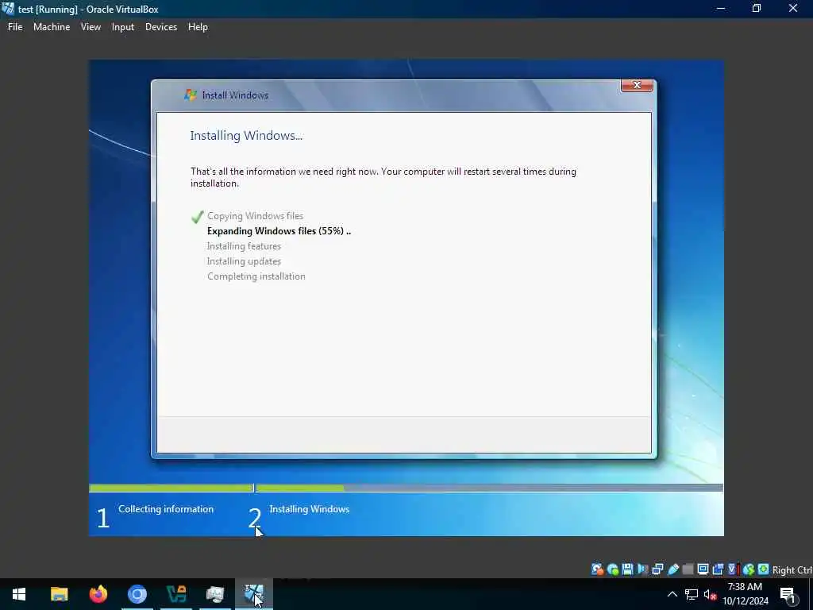Click the VirtualBox icon in the title bar

(8, 9)
